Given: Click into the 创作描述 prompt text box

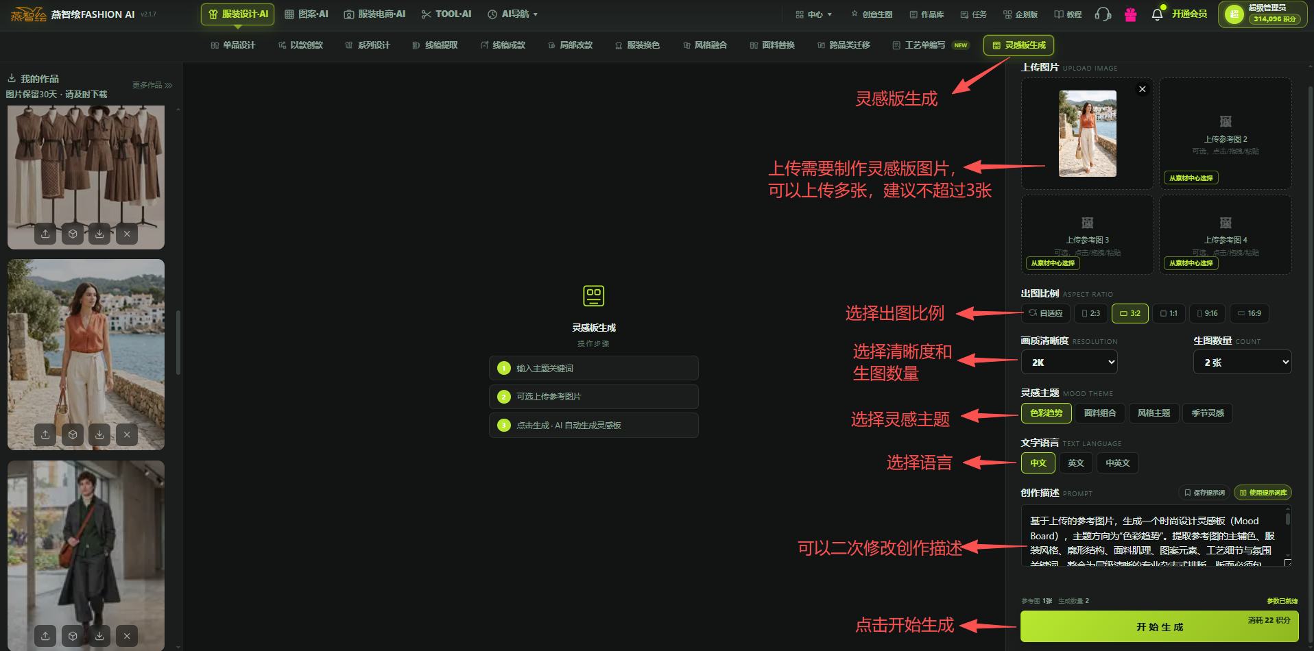Looking at the screenshot, I should (1156, 536).
